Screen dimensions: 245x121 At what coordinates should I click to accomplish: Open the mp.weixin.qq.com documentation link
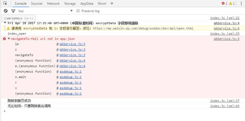143,28
